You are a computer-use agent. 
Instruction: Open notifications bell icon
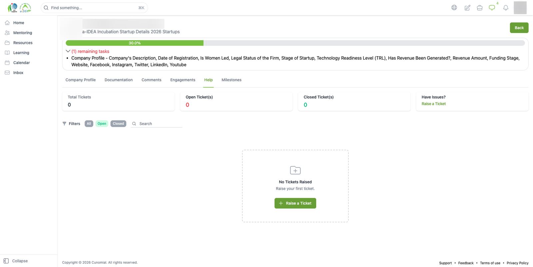point(506,8)
